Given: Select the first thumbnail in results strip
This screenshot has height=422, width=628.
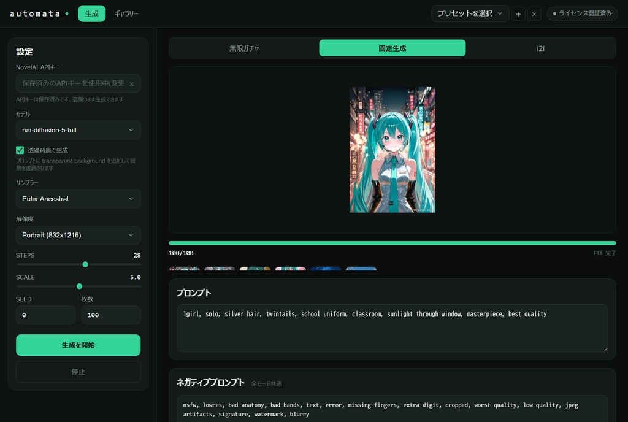Looking at the screenshot, I should tap(184, 269).
